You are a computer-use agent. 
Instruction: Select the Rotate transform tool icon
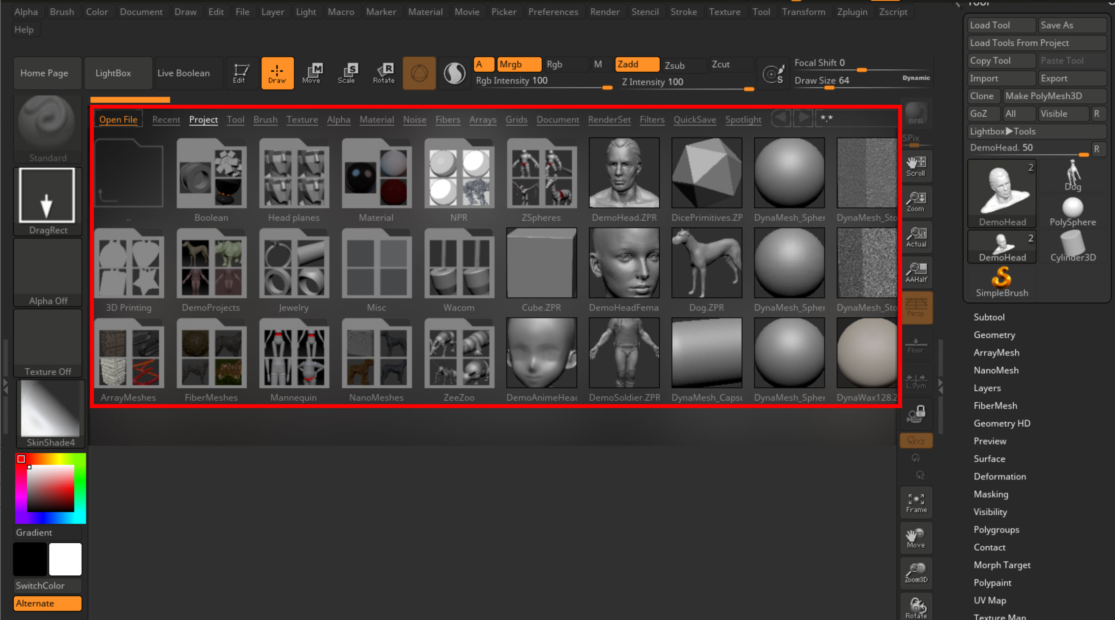click(x=383, y=73)
